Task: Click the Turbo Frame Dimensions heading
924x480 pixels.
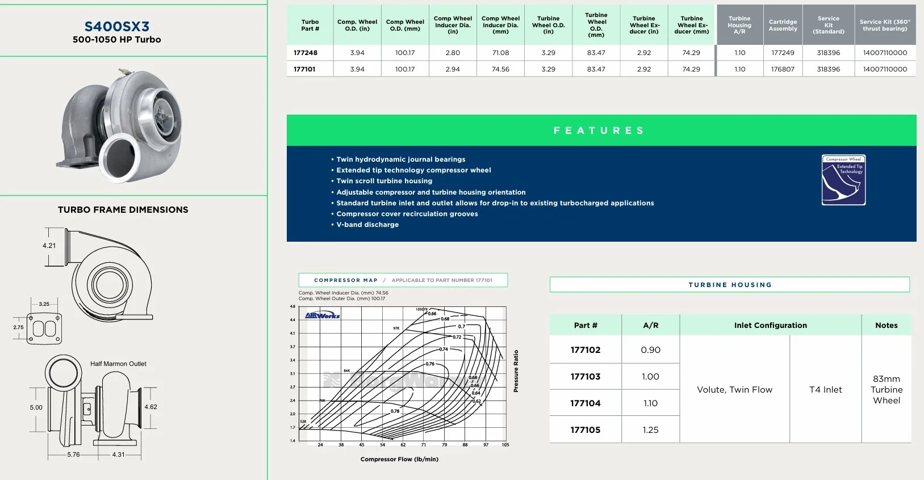Action: pos(123,210)
